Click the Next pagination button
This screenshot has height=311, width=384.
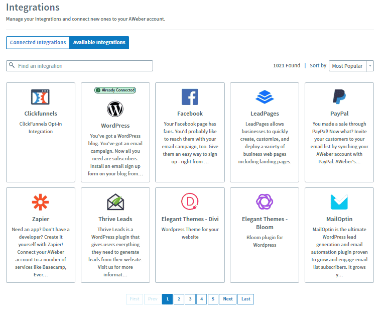(228, 299)
